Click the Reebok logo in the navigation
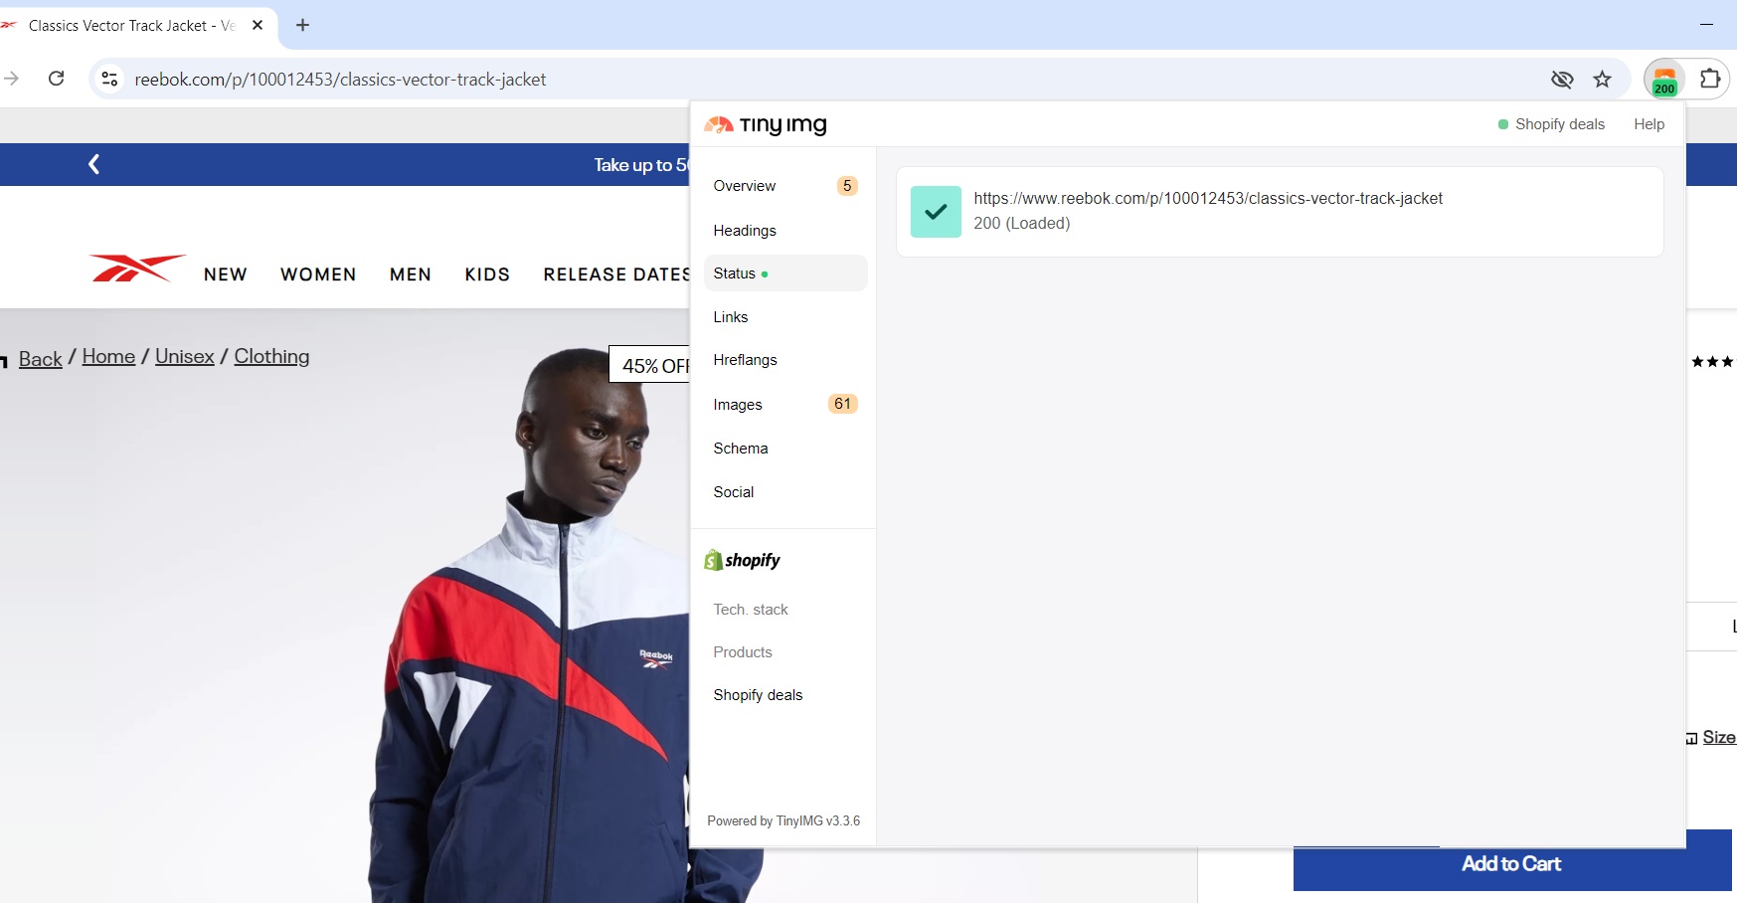 [x=135, y=269]
